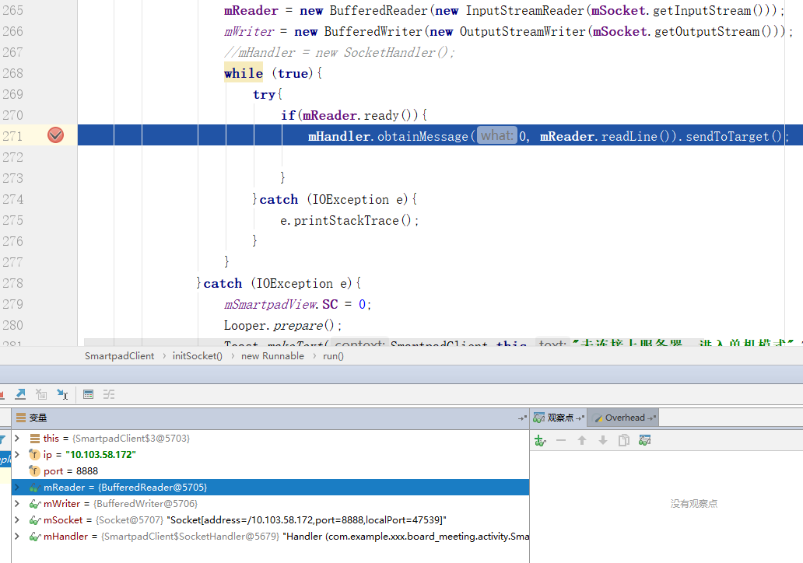Image resolution: width=803 pixels, height=563 pixels.
Task: Select new Runnable in the breadcrumb bar
Action: click(272, 355)
